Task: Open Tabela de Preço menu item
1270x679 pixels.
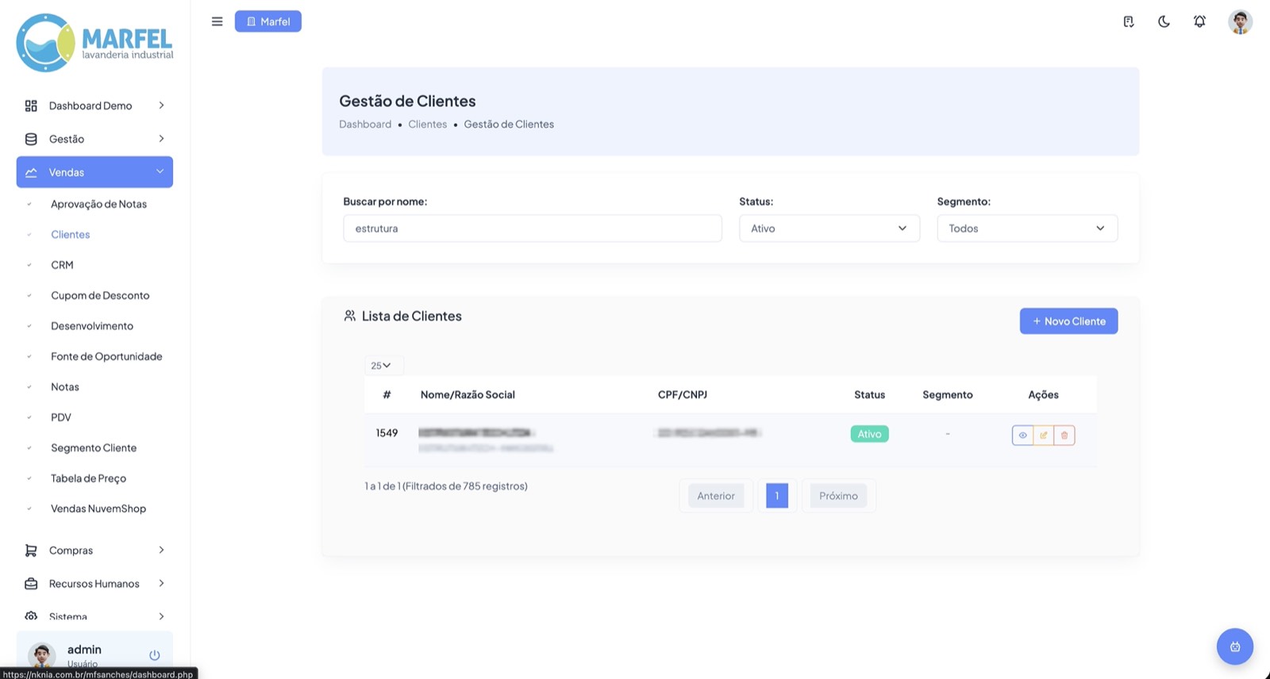Action: tap(88, 478)
